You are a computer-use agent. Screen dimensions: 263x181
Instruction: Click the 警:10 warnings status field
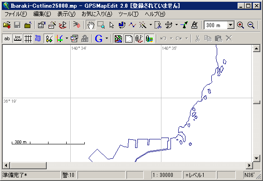[x=68, y=175]
